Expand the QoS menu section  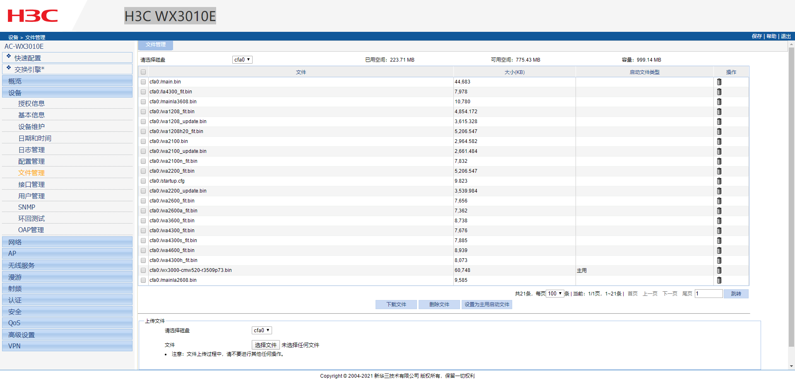67,323
